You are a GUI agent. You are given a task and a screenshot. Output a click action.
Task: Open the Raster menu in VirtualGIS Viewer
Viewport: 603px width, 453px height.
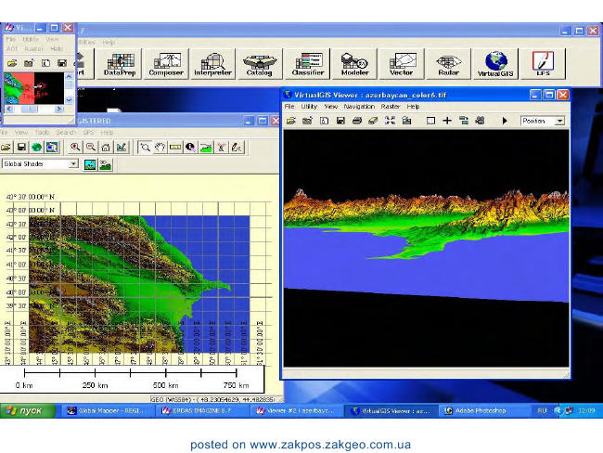click(391, 106)
